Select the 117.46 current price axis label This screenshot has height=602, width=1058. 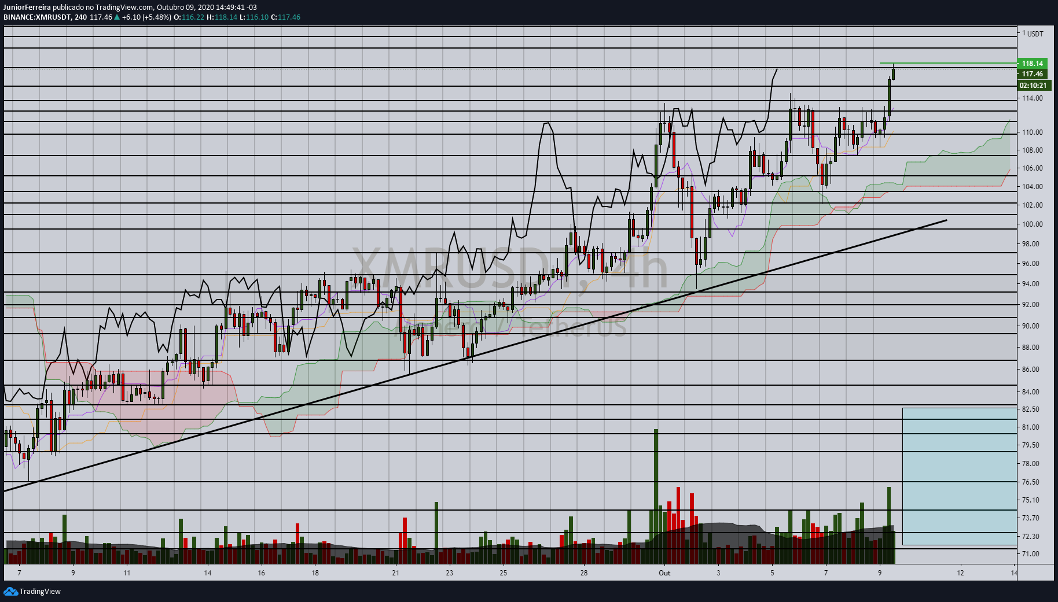1033,74
